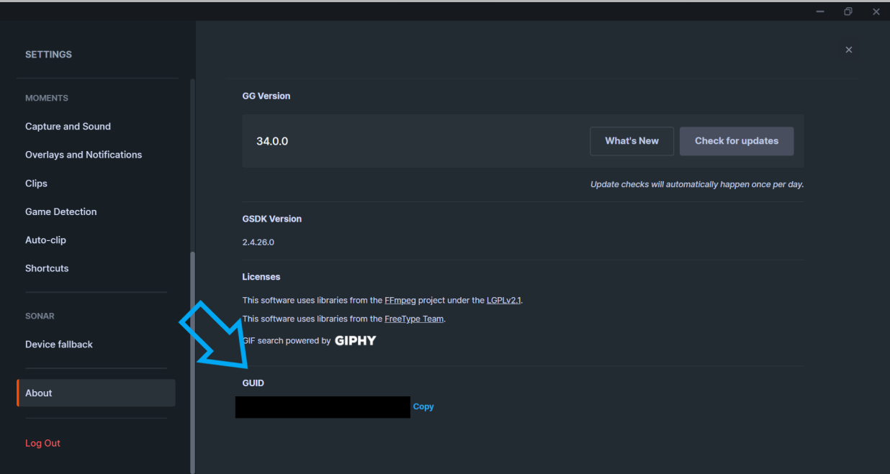The image size is (890, 474).
Task: Click the 'GIF search powered by' text
Action: (287, 340)
